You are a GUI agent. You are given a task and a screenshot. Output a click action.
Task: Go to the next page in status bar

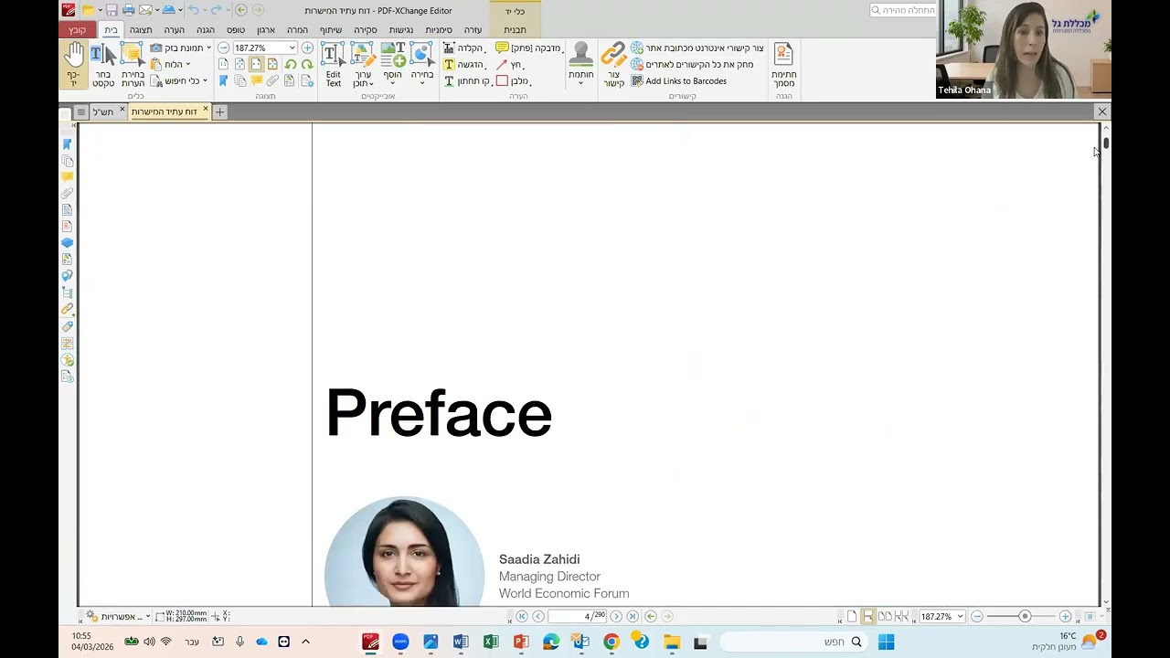pyautogui.click(x=616, y=617)
